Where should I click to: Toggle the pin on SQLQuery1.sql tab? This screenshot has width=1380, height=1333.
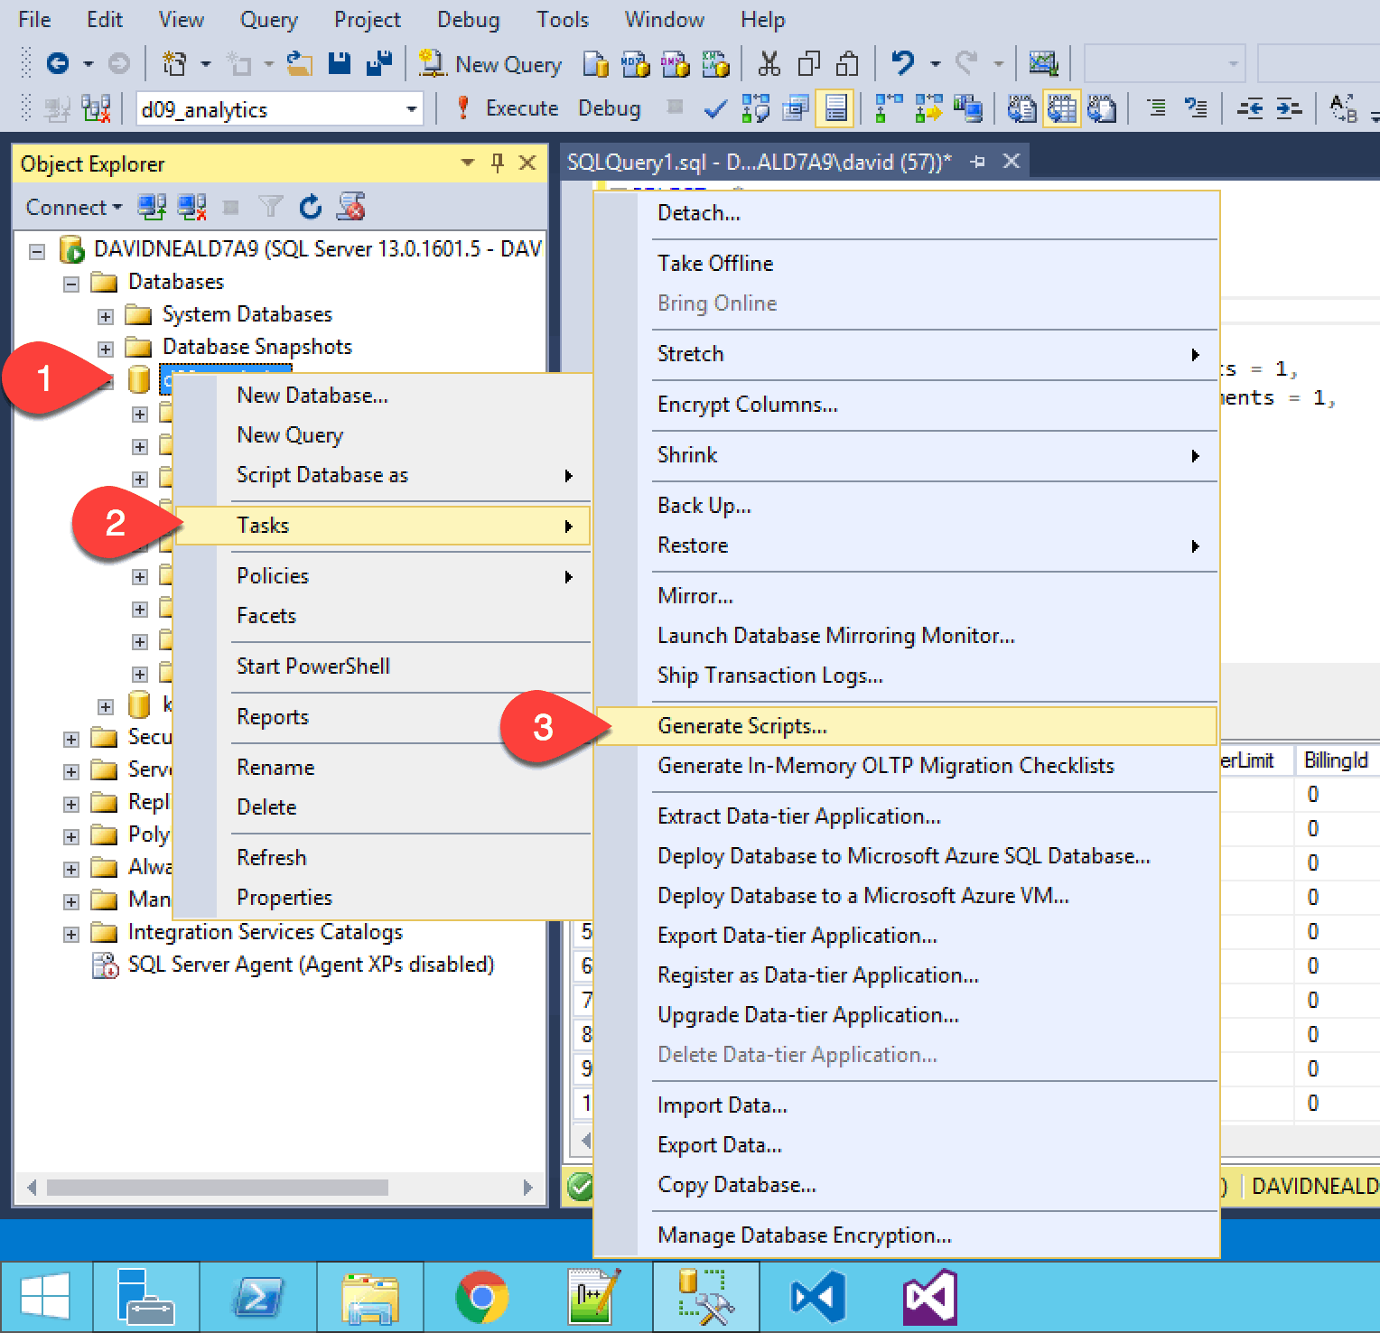tap(977, 162)
